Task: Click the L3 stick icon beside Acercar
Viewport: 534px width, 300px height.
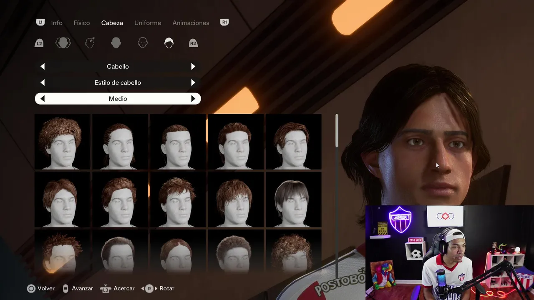Action: click(x=106, y=288)
